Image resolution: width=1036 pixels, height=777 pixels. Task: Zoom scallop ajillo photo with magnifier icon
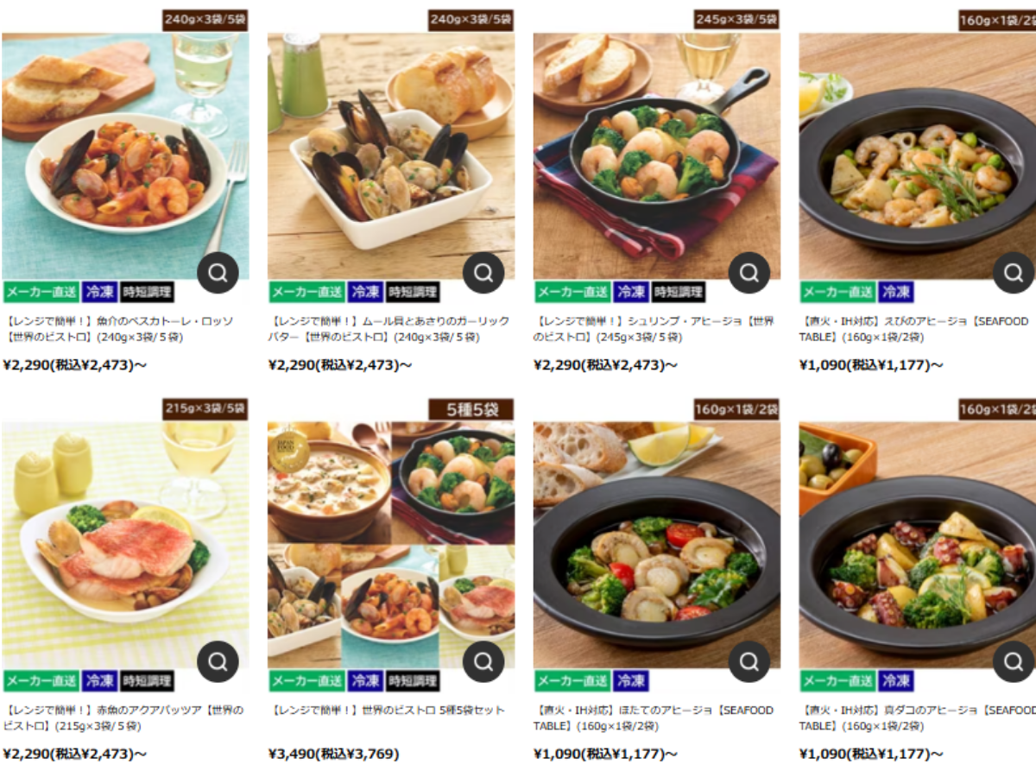tap(749, 662)
